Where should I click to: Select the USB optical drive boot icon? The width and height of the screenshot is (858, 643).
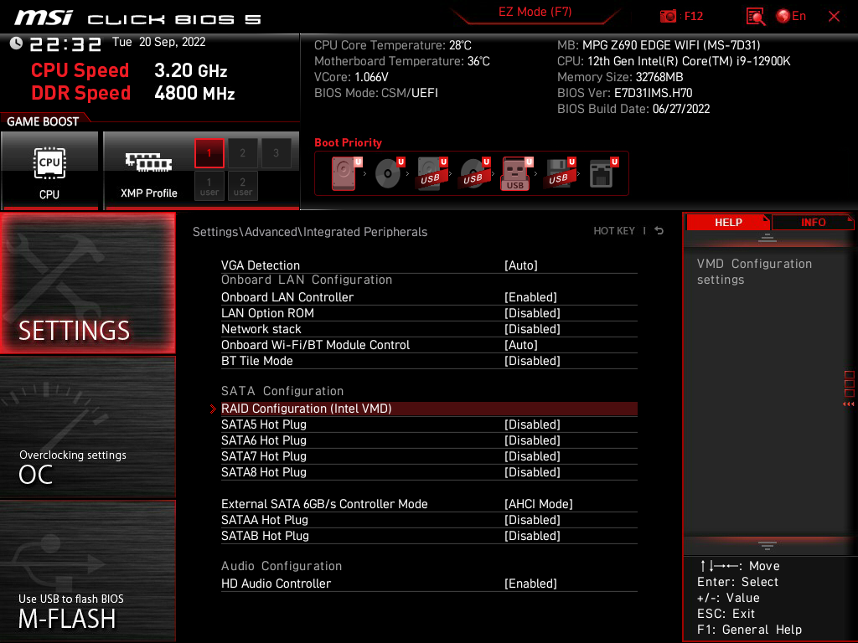point(475,172)
